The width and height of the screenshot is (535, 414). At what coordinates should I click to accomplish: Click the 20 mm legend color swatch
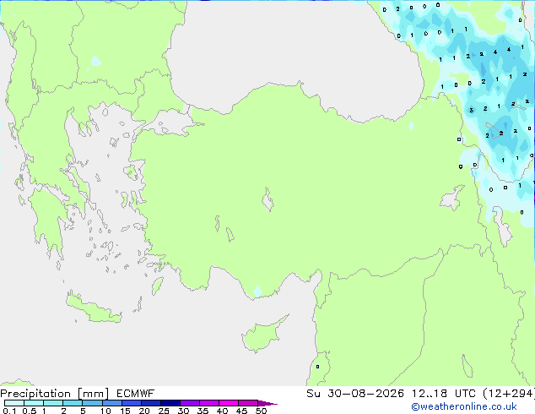(151, 403)
